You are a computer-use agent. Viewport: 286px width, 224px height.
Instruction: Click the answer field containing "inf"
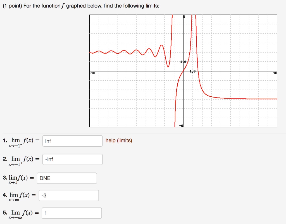coord(72,141)
